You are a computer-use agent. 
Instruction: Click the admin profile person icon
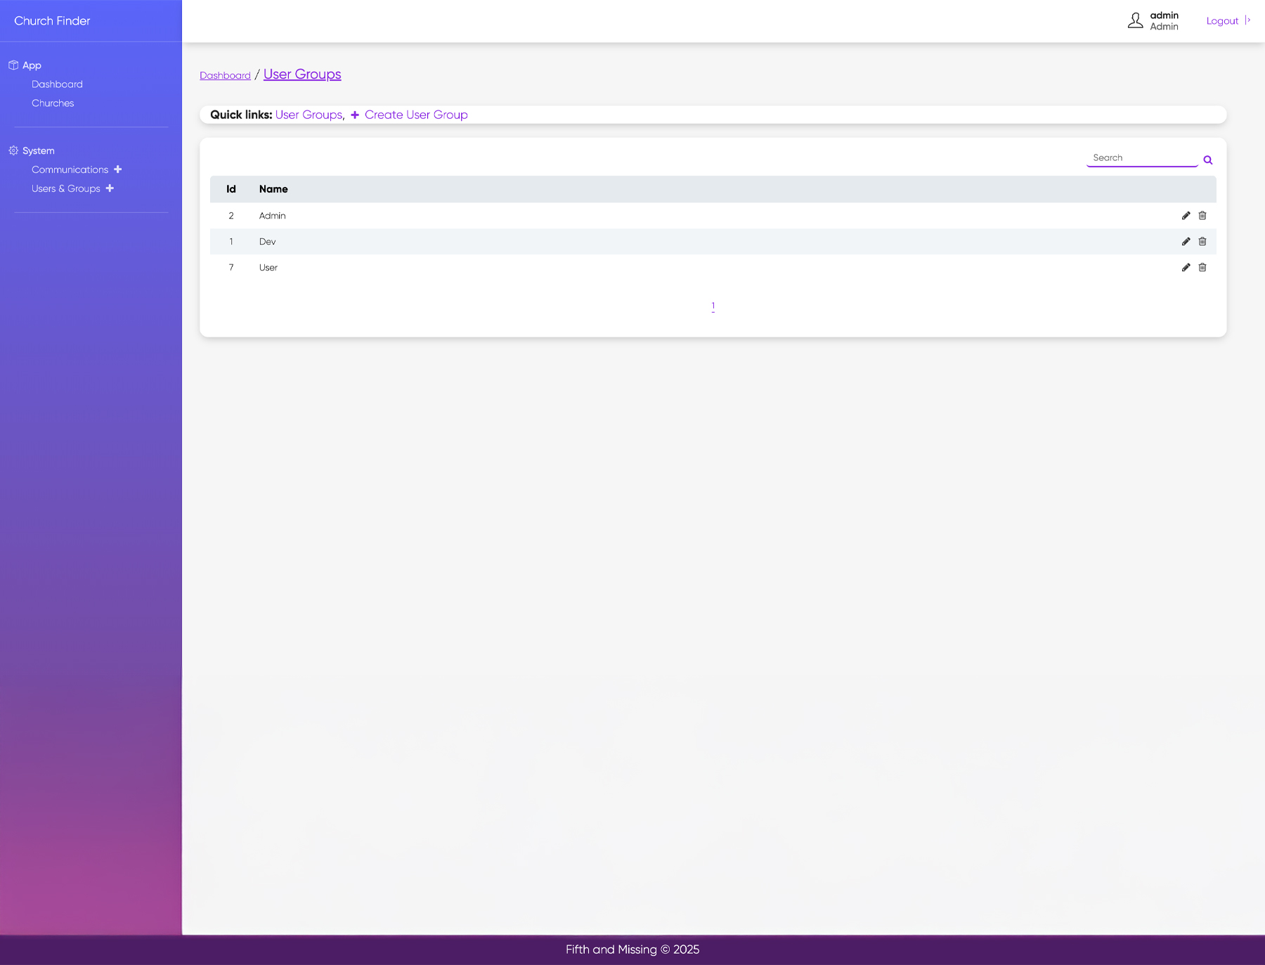1135,20
